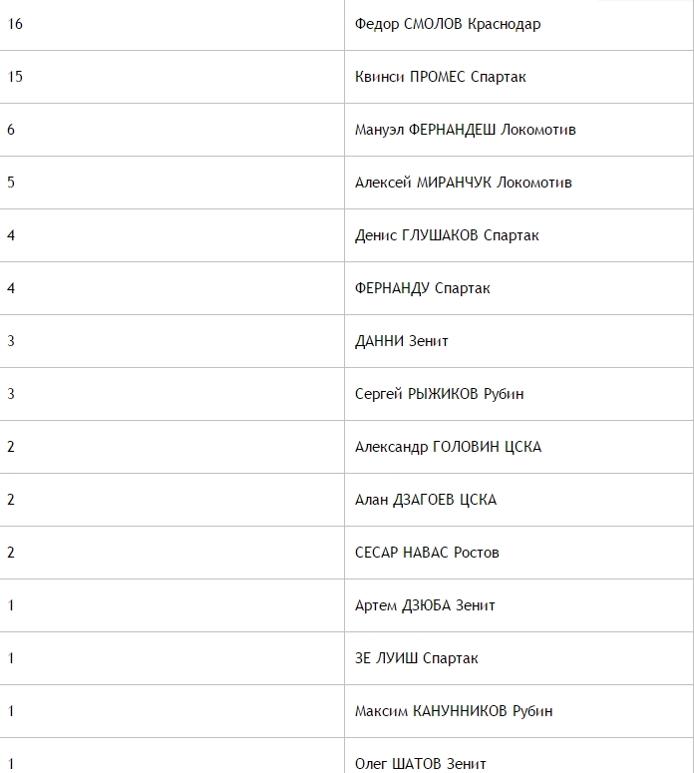Click the score cell showing 16
Viewport: 694px width, 773px height.
point(173,24)
